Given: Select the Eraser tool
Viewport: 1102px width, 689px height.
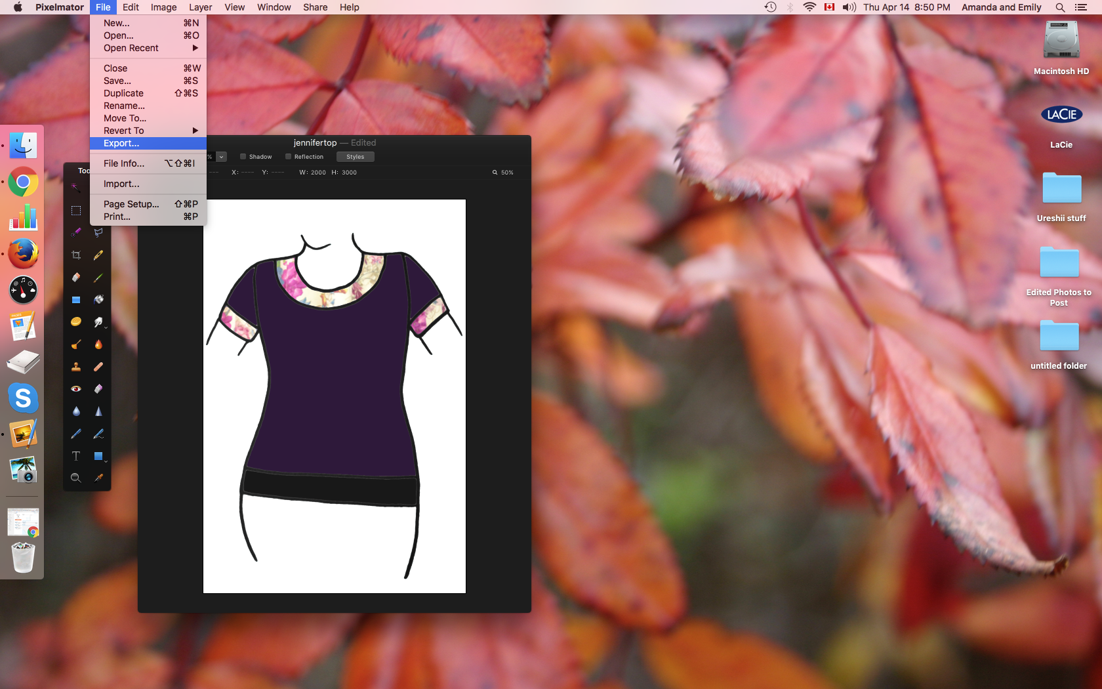Looking at the screenshot, I should (x=76, y=277).
